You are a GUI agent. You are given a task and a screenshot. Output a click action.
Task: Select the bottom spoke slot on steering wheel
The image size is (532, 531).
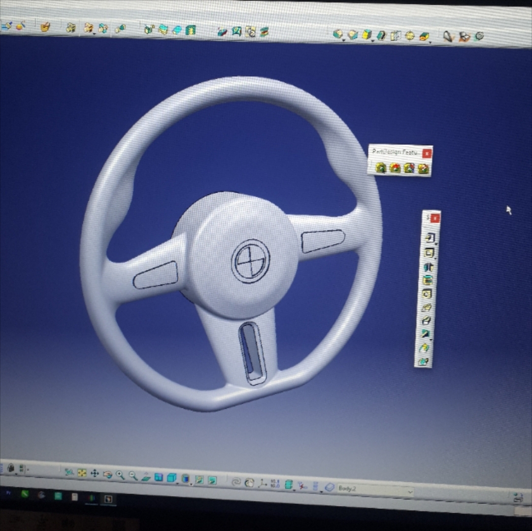click(x=253, y=353)
